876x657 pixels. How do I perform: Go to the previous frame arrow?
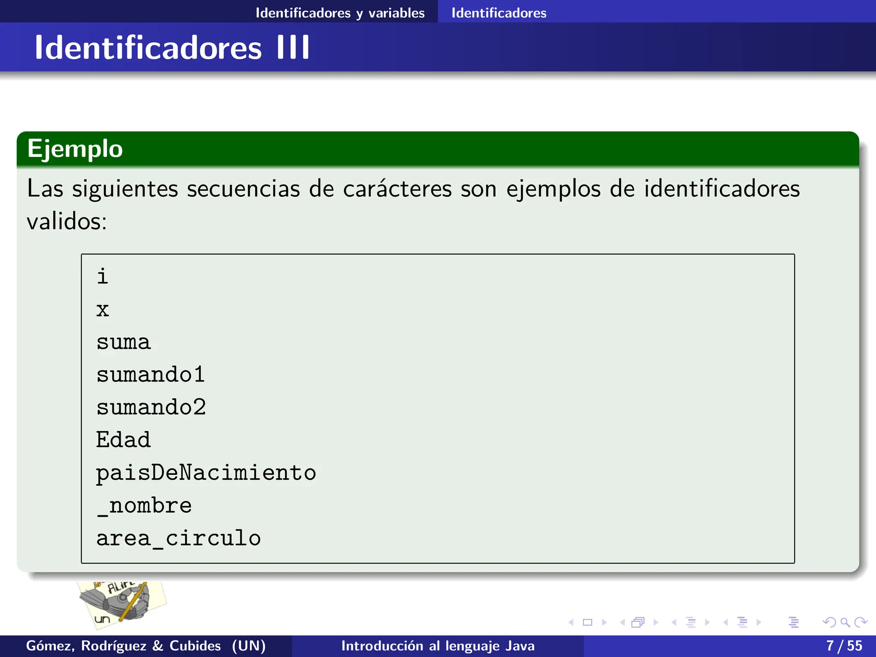click(622, 622)
